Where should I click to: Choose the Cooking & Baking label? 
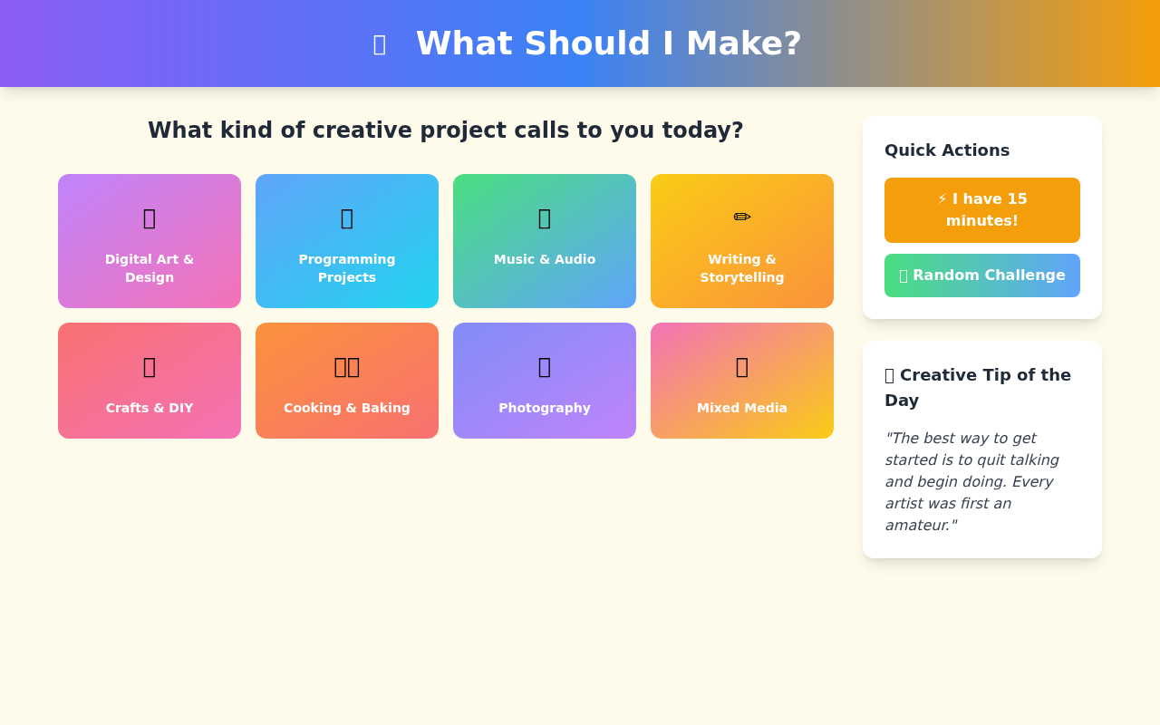[x=347, y=408]
